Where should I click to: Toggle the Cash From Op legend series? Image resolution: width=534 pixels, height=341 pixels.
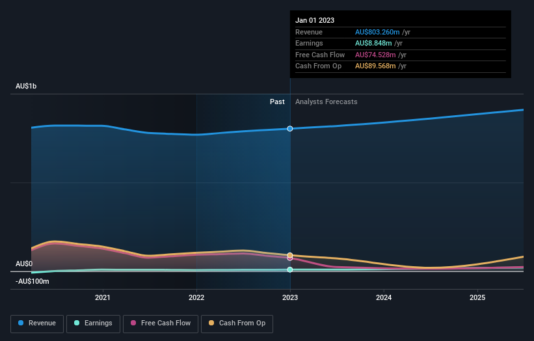(237, 323)
